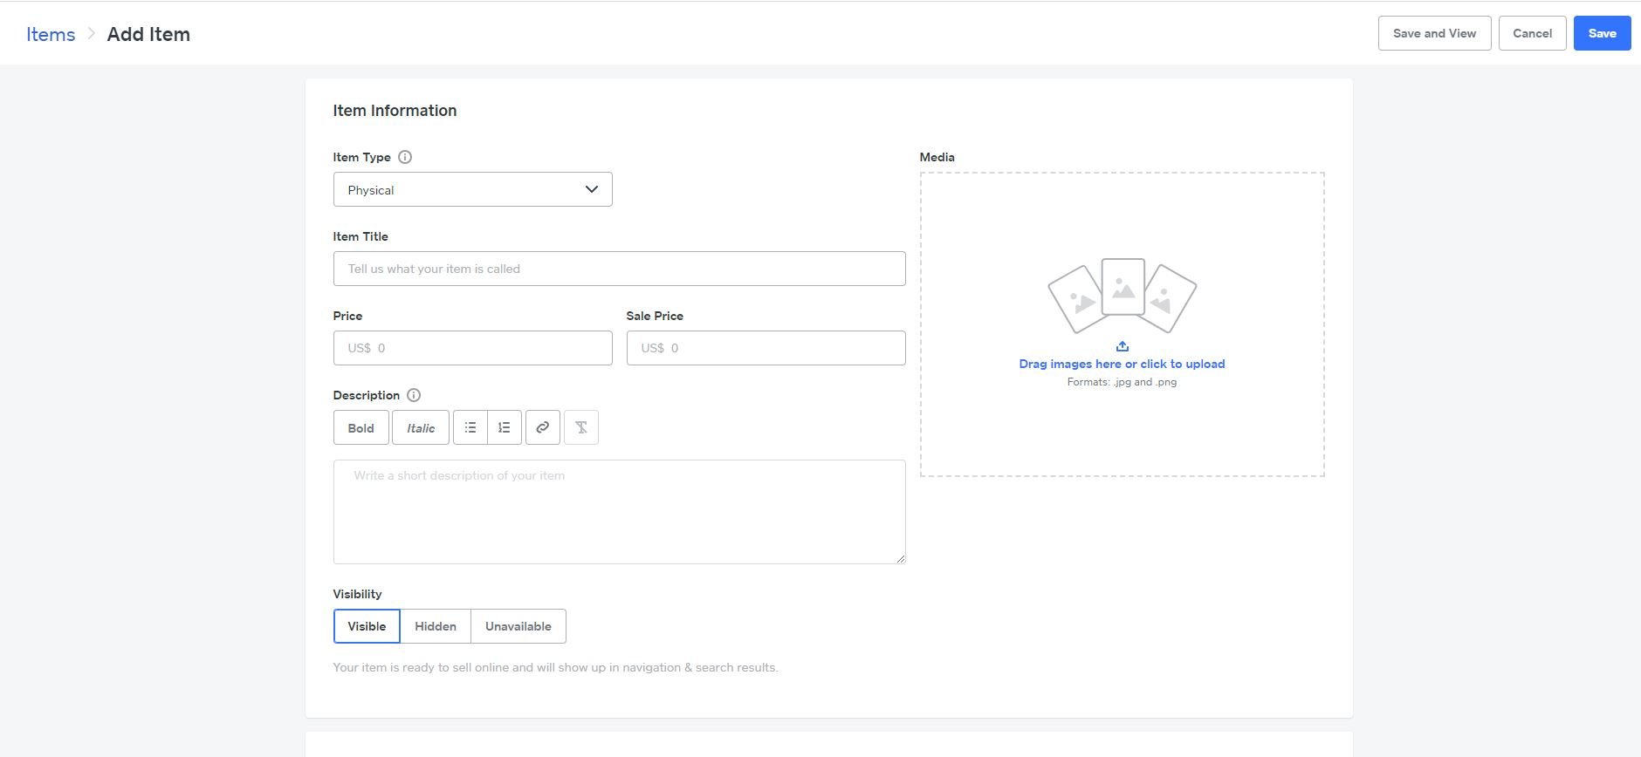This screenshot has width=1641, height=757.
Task: Click the image placeholder cards illustration
Action: 1122,295
